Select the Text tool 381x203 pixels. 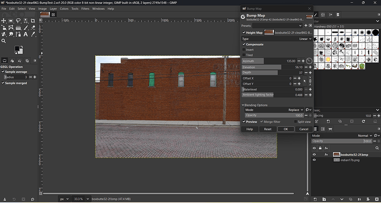(25, 35)
